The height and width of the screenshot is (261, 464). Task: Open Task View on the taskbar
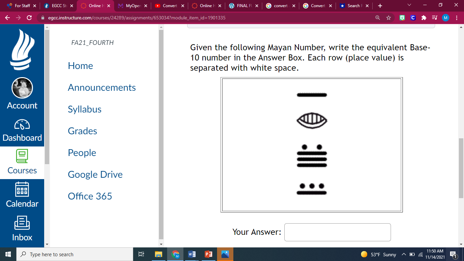tap(141, 254)
